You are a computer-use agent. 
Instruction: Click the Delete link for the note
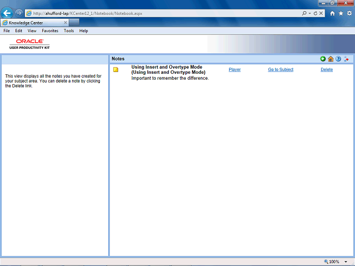tap(327, 69)
